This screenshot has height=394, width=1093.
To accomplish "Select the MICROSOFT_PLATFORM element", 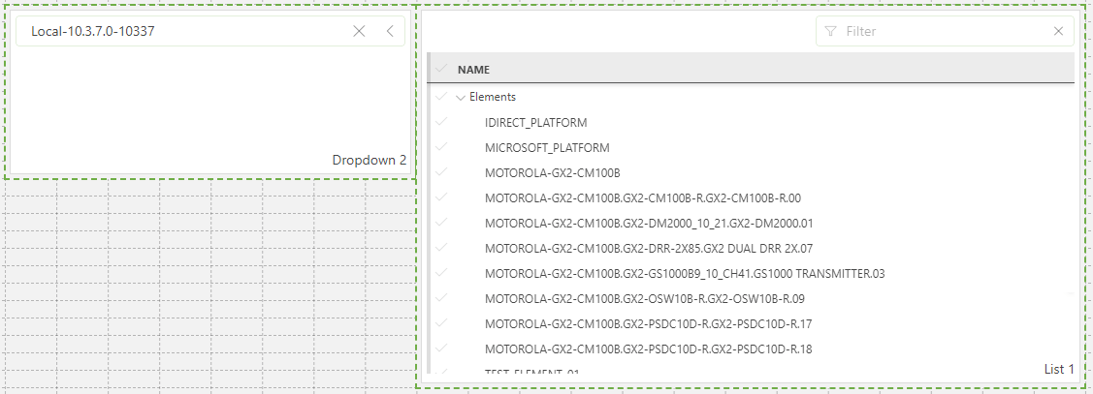I will [547, 147].
